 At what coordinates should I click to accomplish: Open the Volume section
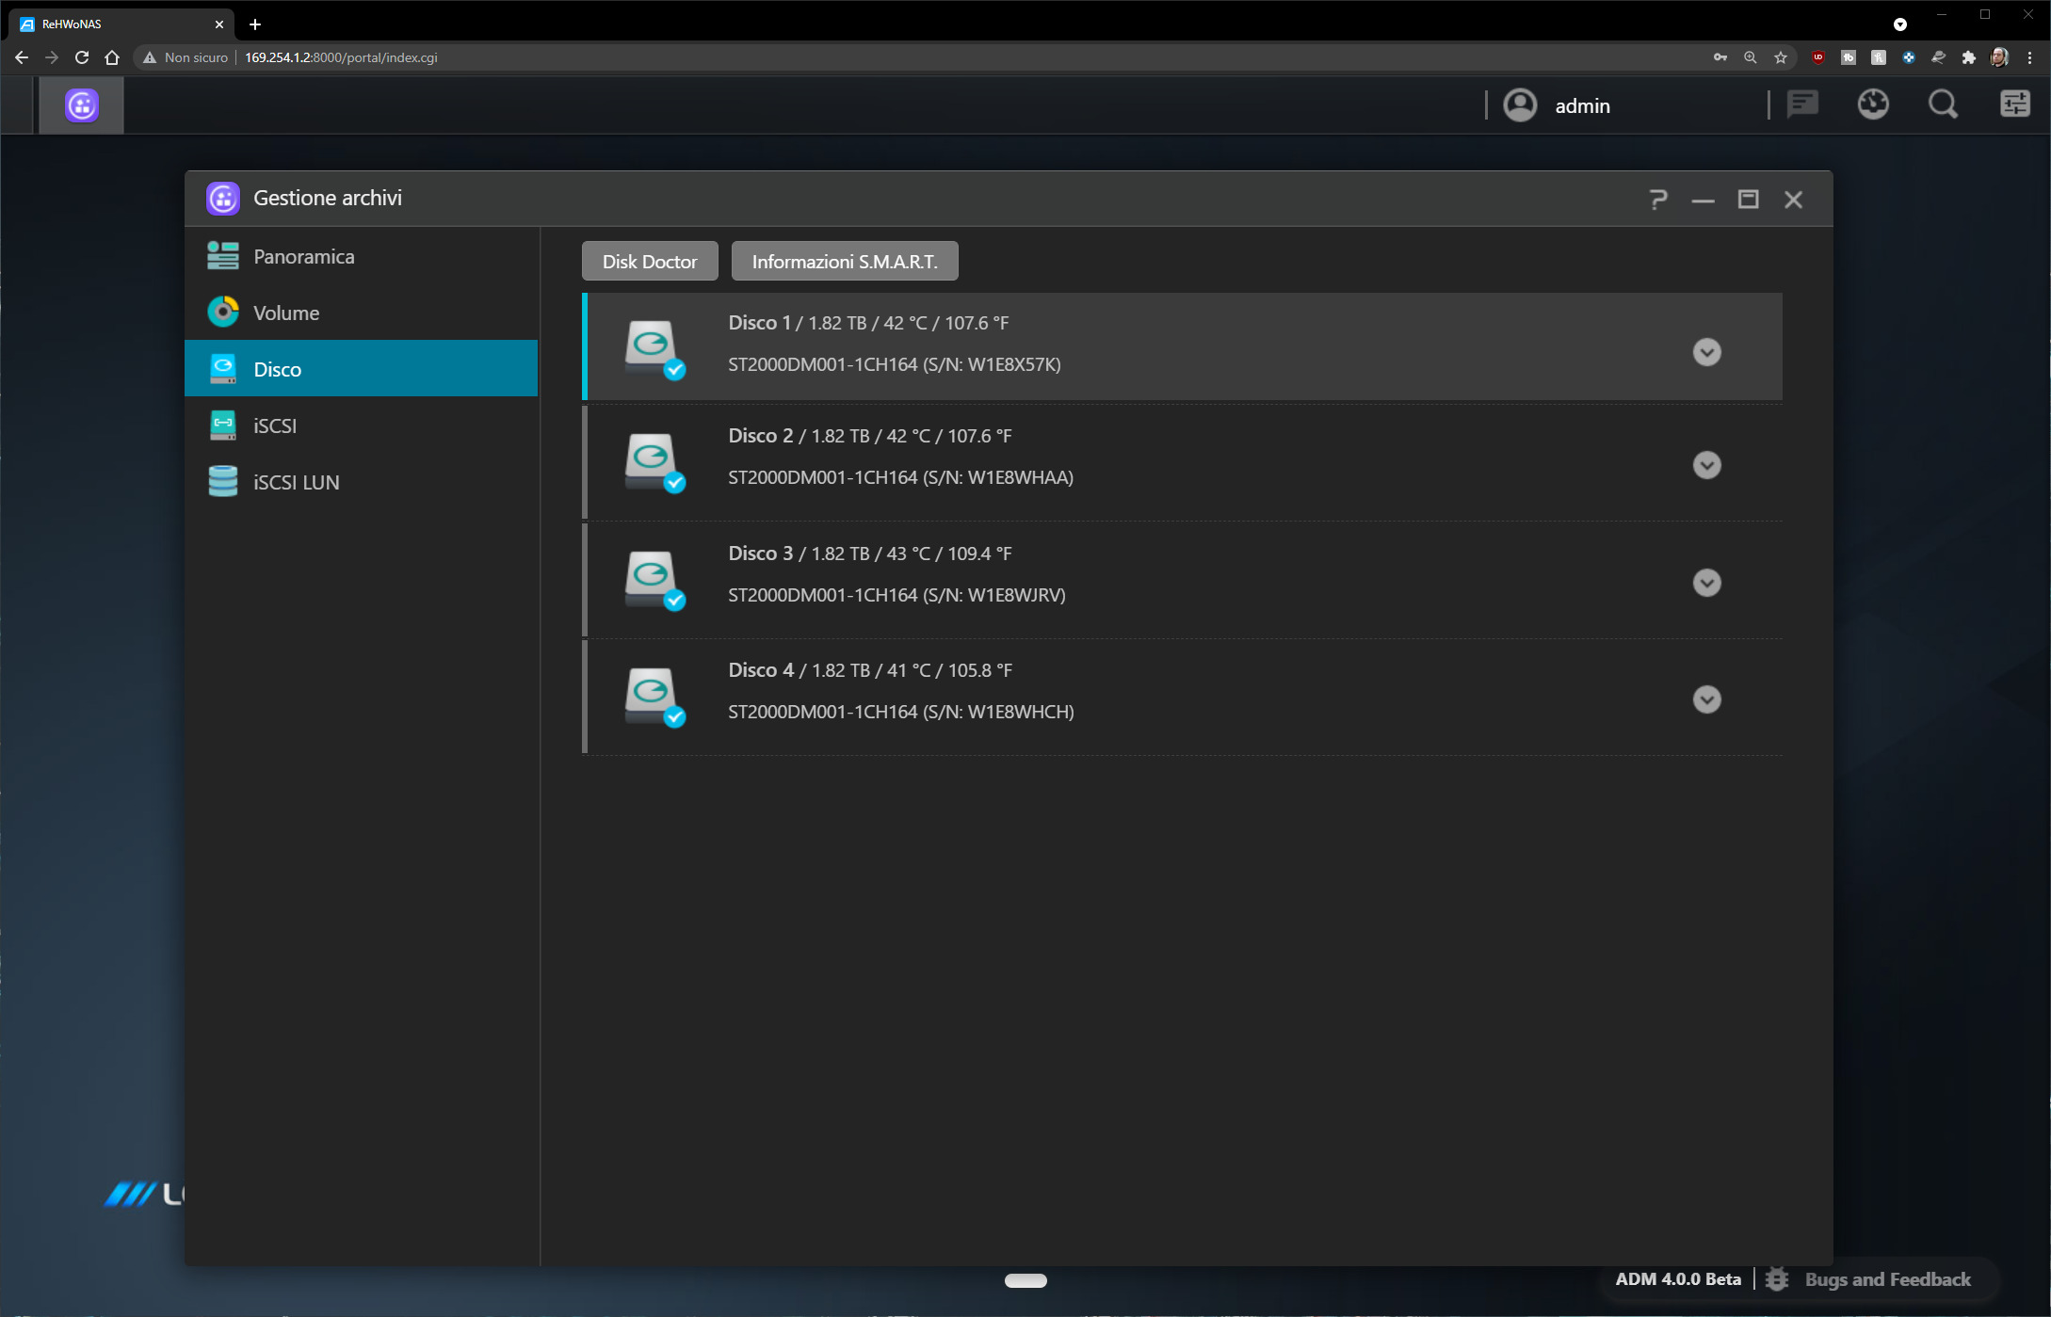point(285,313)
